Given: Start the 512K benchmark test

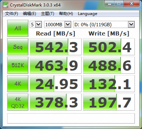Looking at the screenshot, I should click(x=18, y=65).
